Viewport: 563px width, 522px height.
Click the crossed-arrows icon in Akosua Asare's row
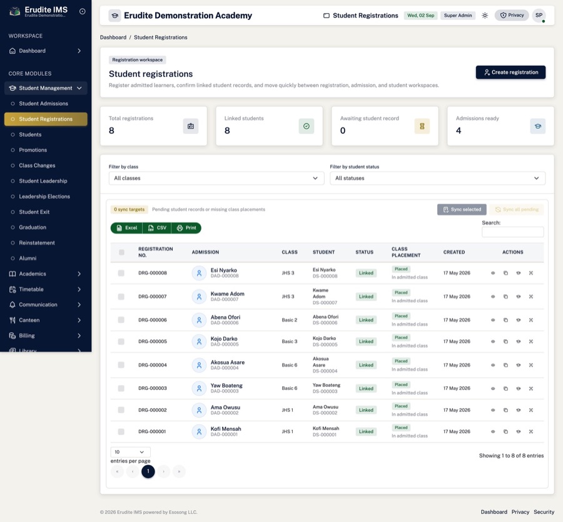click(x=530, y=366)
